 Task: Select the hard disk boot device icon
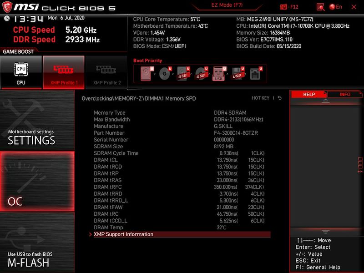click(147, 74)
